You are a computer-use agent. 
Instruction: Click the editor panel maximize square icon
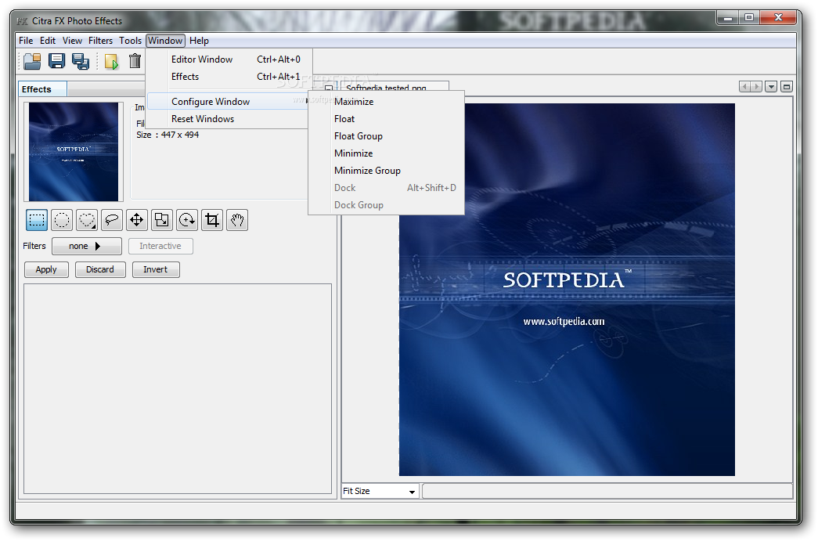tap(787, 87)
